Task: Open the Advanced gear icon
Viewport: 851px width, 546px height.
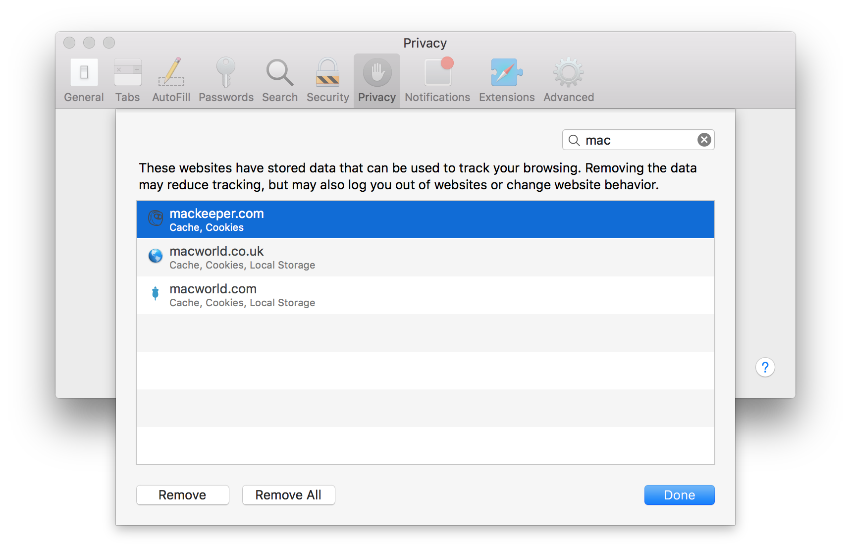Action: pyautogui.click(x=569, y=72)
